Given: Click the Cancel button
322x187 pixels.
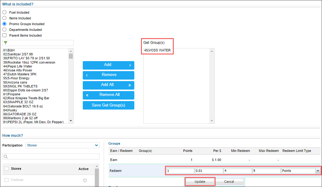Looking at the screenshot, I should pyautogui.click(x=229, y=182).
